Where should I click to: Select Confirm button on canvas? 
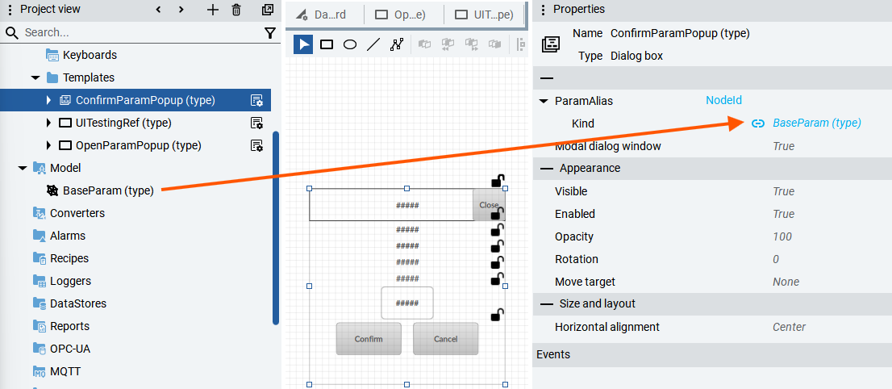coord(369,339)
